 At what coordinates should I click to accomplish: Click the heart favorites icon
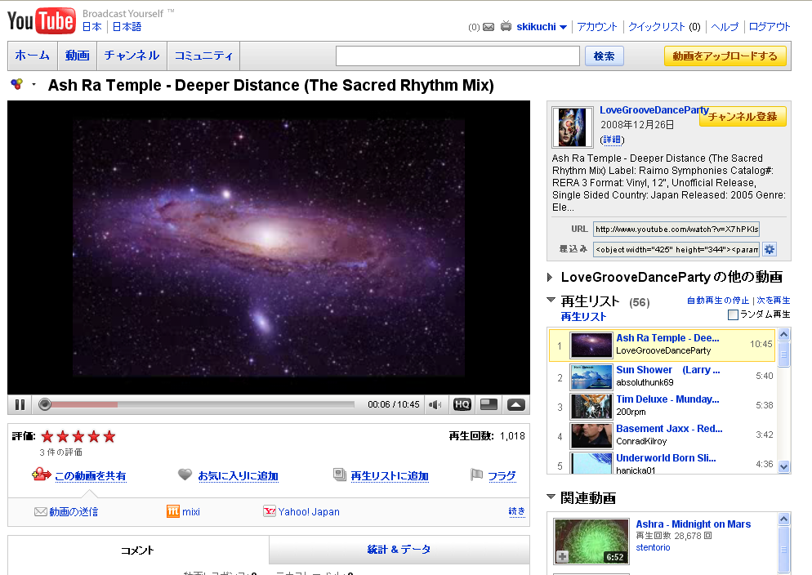point(185,474)
